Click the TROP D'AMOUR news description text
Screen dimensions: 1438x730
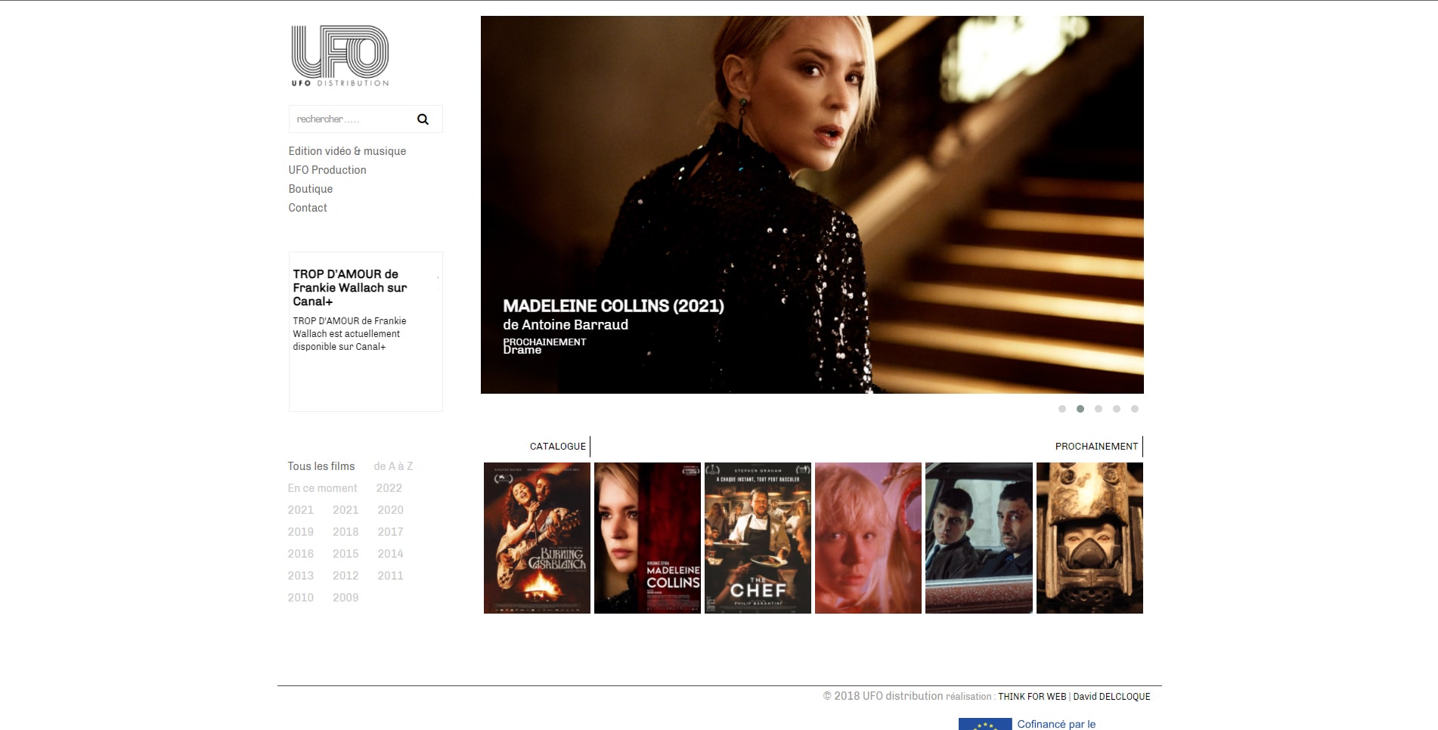coord(349,334)
